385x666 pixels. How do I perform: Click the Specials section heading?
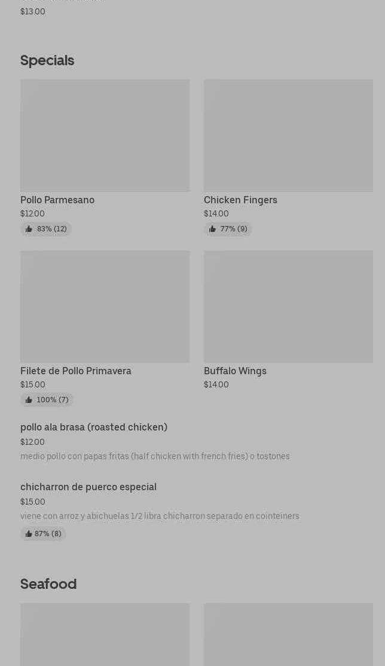(47, 60)
